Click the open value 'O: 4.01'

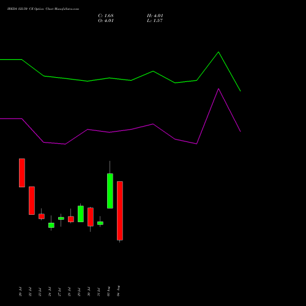click(106, 21)
